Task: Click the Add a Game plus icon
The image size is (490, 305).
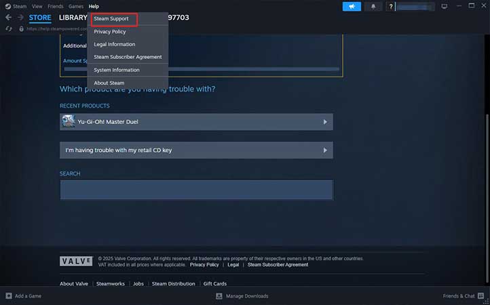Action: [9, 296]
